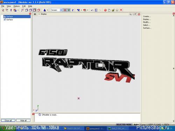This screenshot has height=131, width=175.
Task: Click the red X close-file toolbar icon
Action: [x=121, y=10]
